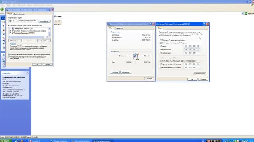Click the help question mark in status window title bar

150,24
